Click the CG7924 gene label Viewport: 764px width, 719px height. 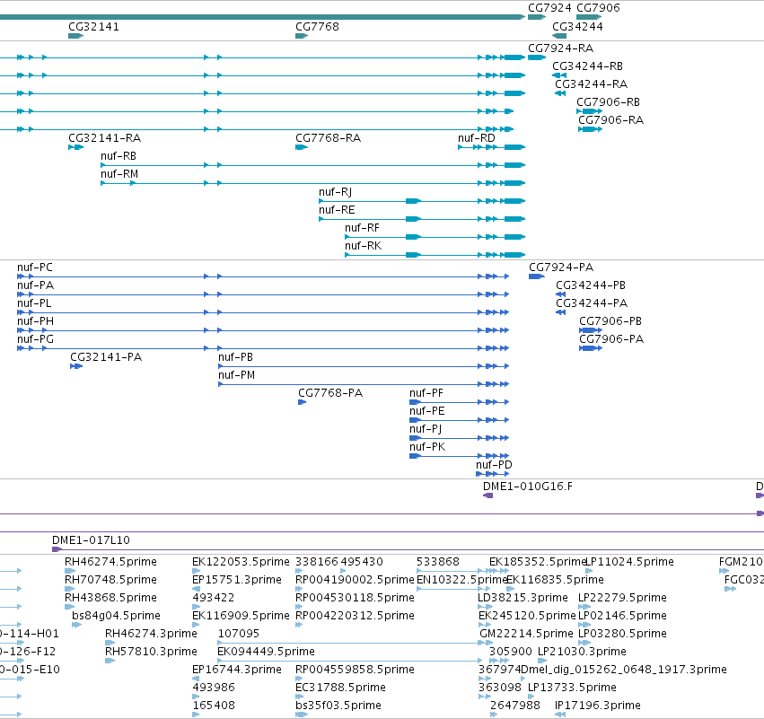[x=549, y=8]
